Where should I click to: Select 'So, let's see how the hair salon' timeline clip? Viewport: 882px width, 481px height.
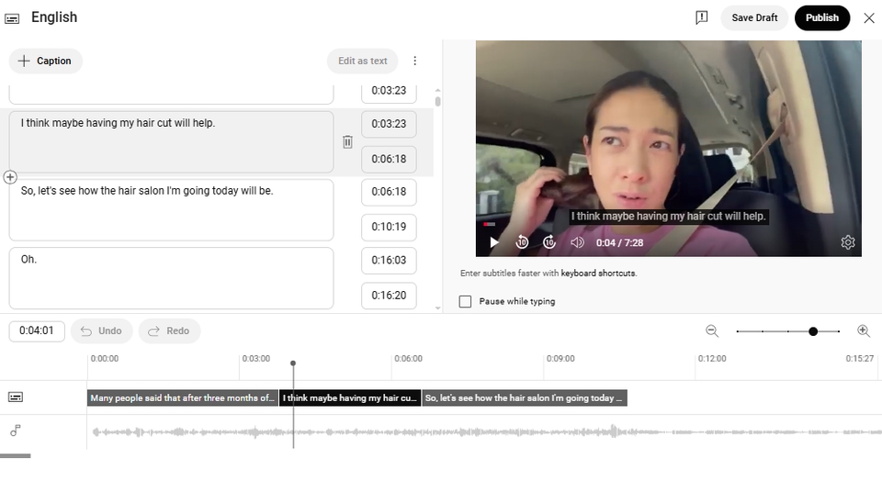click(x=525, y=397)
